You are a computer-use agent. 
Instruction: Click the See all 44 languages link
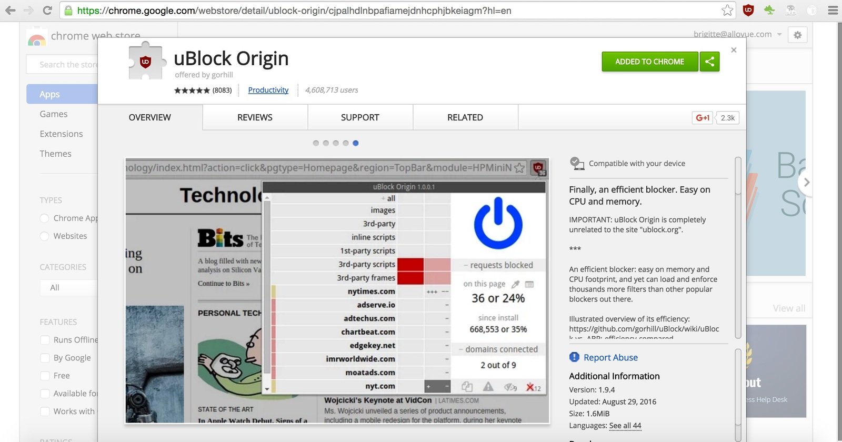(x=625, y=426)
